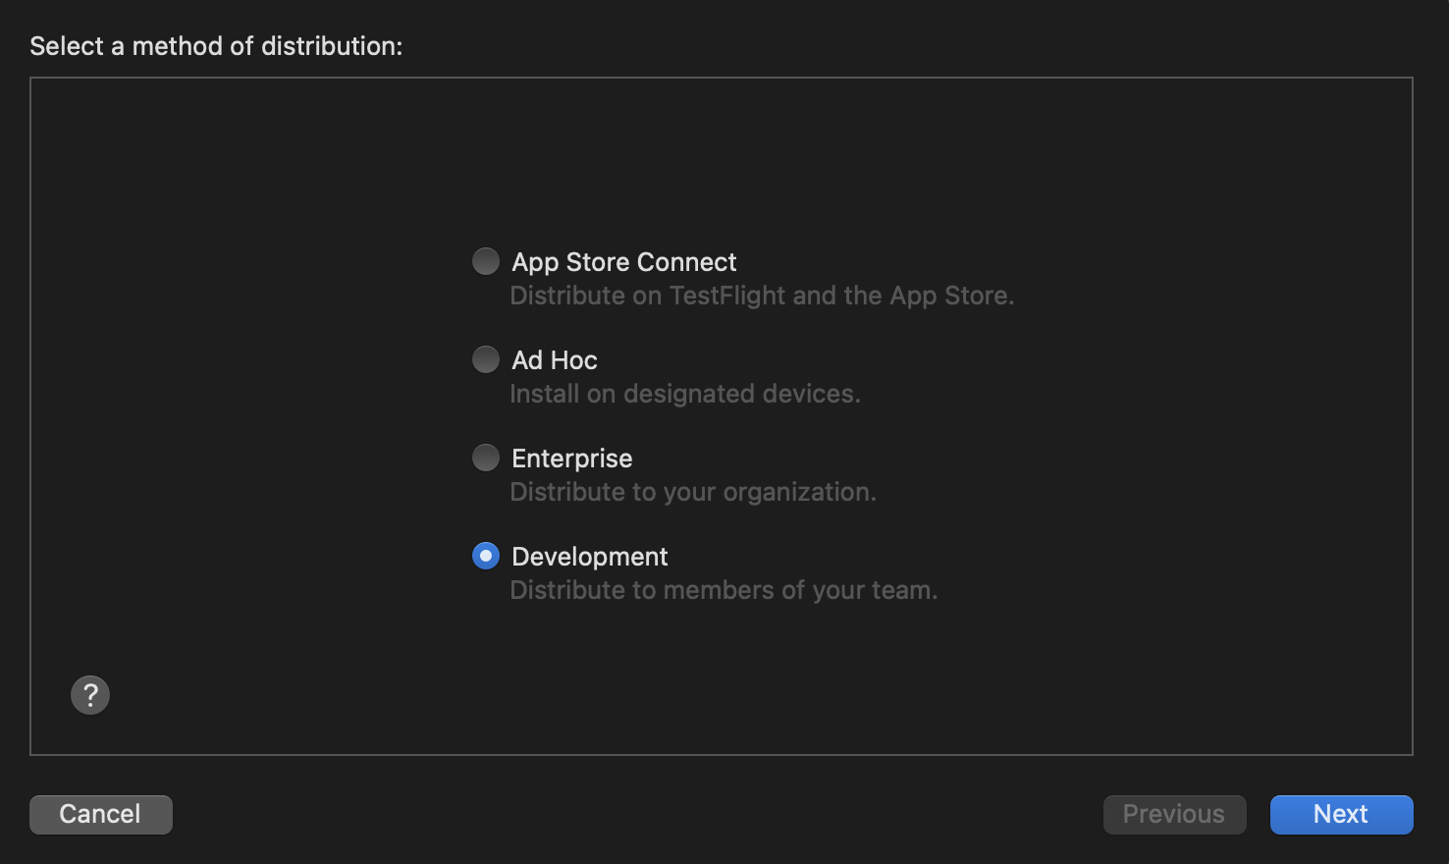Click the dialog title 'Select a method of distribution'

click(215, 45)
